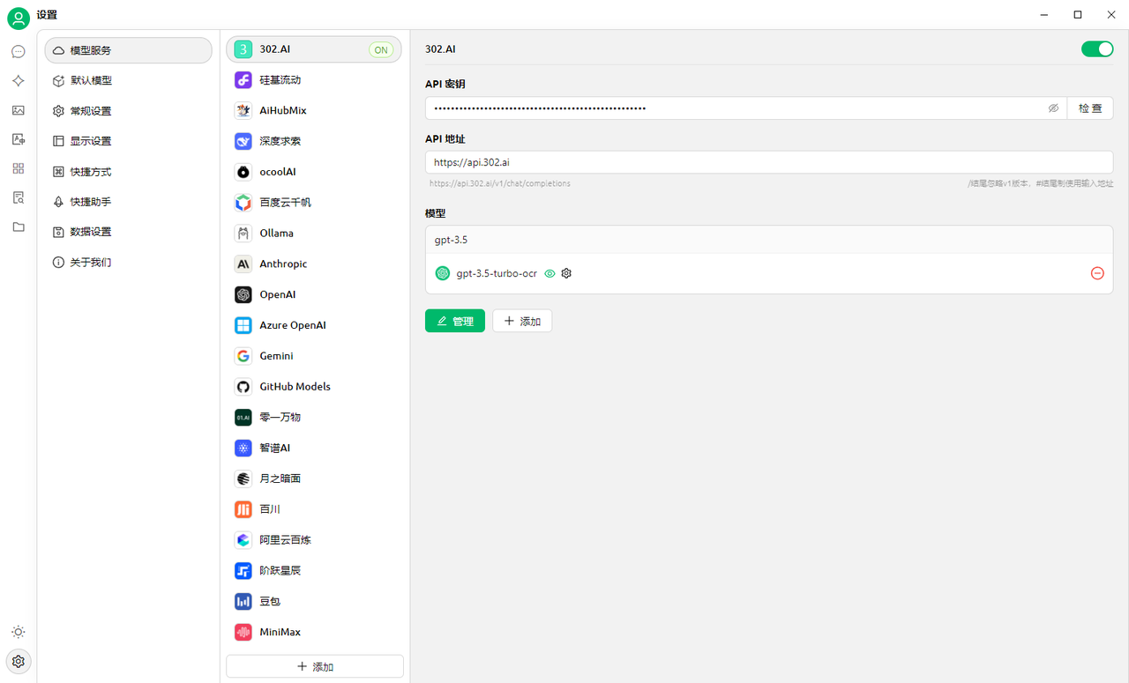Toggle the 302.AI provider enable switch
This screenshot has height=683, width=1129.
coord(1097,49)
